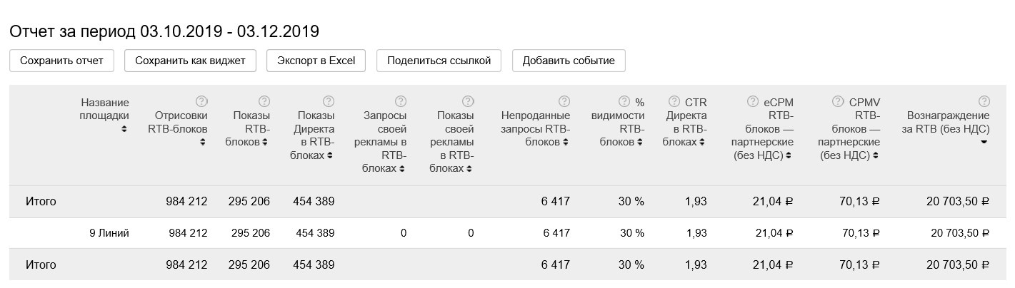Click help icon above Вознаграждение за RTB
The image size is (1015, 288).
coord(984,101)
